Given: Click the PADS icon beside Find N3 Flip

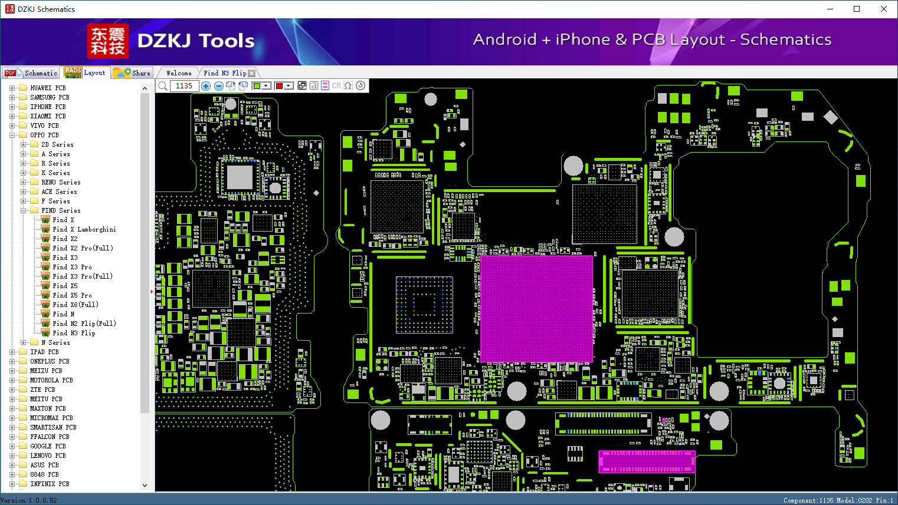Looking at the screenshot, I should pyautogui.click(x=45, y=333).
